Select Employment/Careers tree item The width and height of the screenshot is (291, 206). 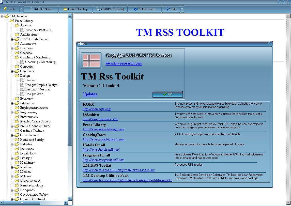[x=34, y=108]
